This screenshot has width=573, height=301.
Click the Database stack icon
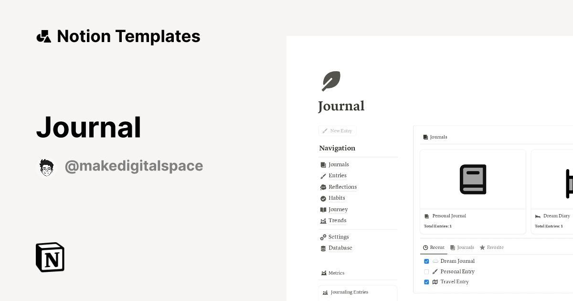(x=323, y=248)
